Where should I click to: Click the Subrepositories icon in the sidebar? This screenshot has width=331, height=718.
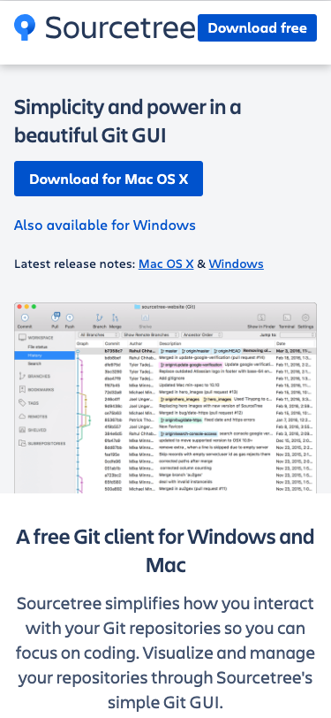tap(22, 443)
